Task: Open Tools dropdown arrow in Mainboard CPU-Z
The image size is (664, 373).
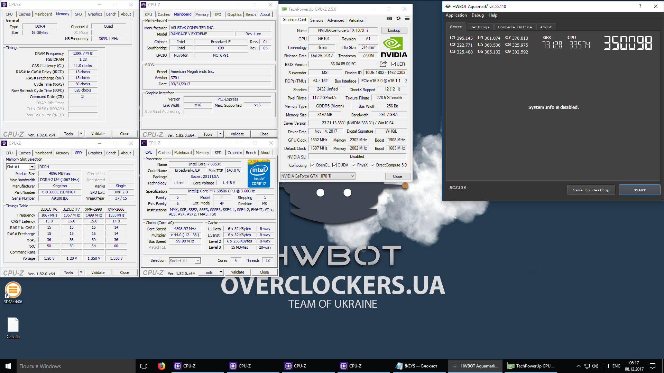Action: point(220,134)
